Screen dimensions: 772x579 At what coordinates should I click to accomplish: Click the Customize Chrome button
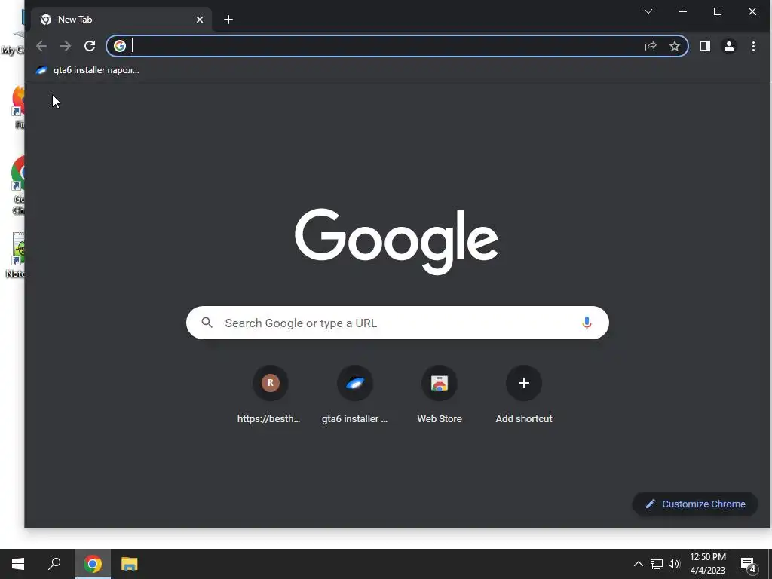point(694,504)
